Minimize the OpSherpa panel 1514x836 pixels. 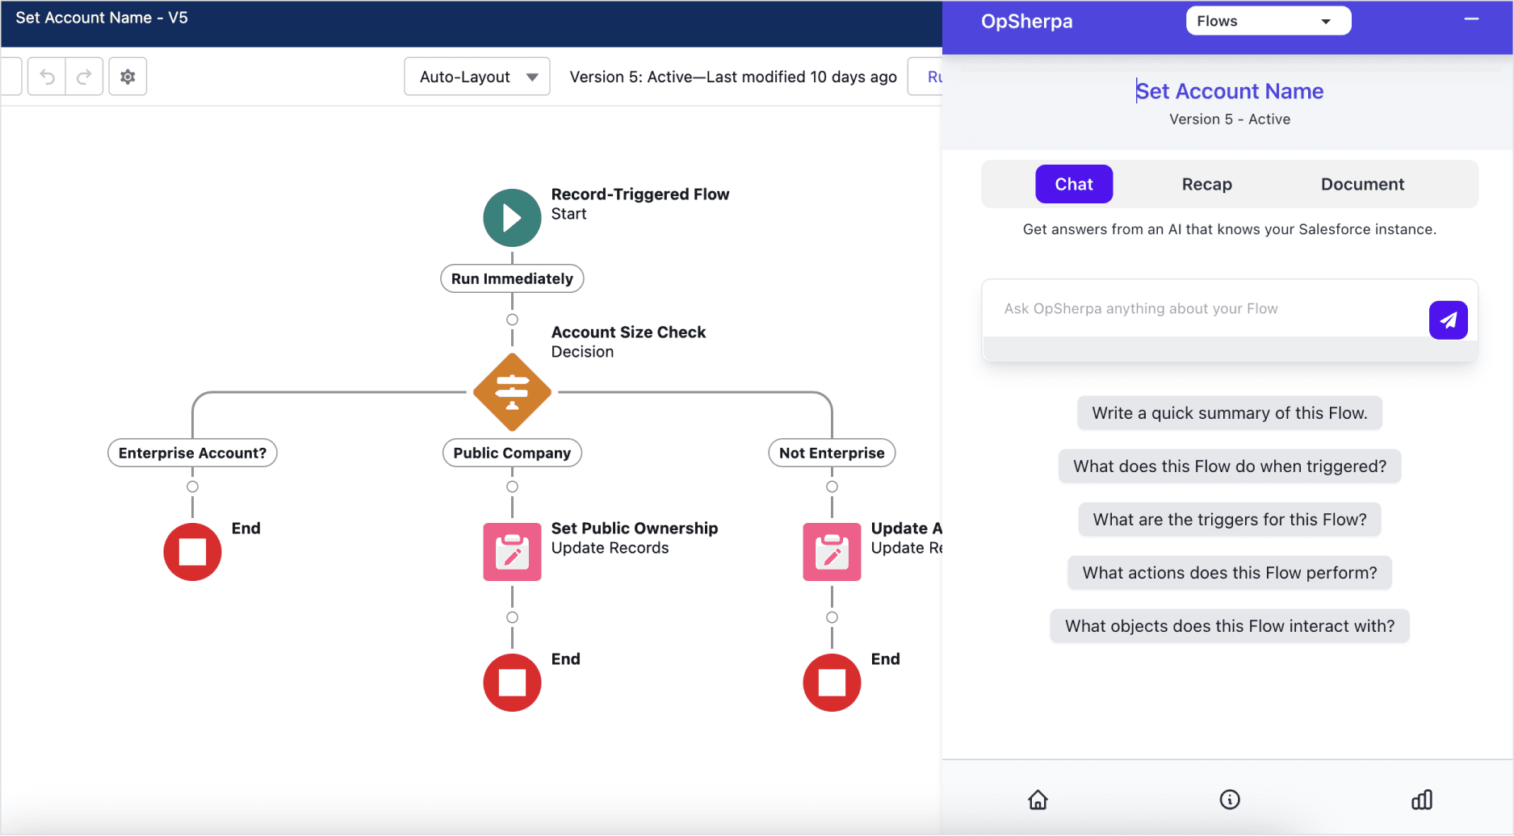(1471, 19)
